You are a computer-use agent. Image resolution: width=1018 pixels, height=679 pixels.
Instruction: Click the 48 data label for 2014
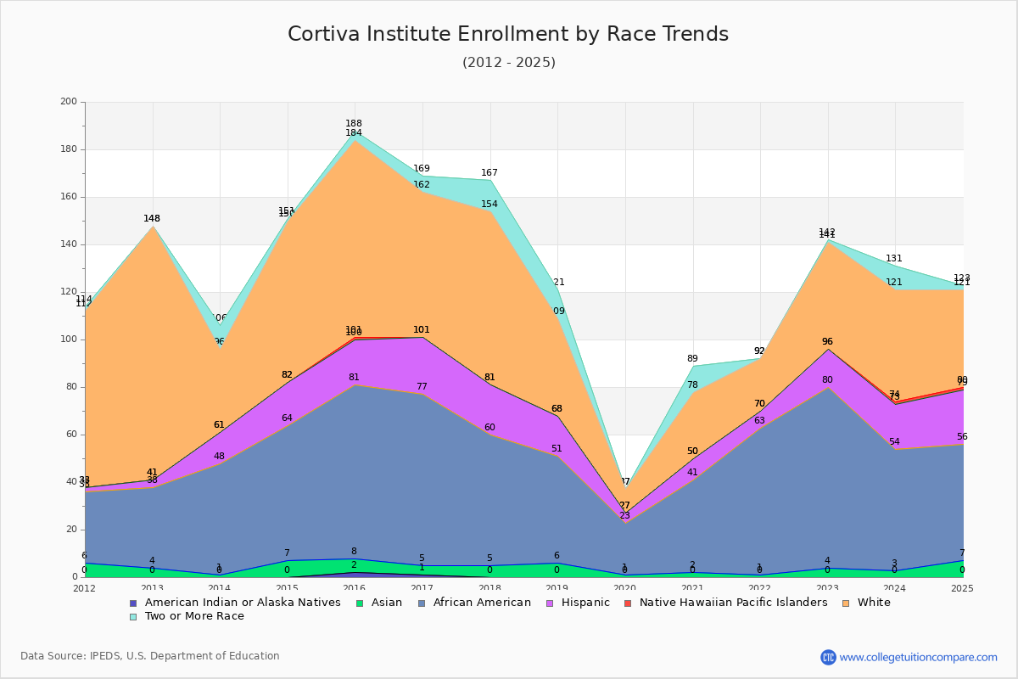click(x=219, y=457)
